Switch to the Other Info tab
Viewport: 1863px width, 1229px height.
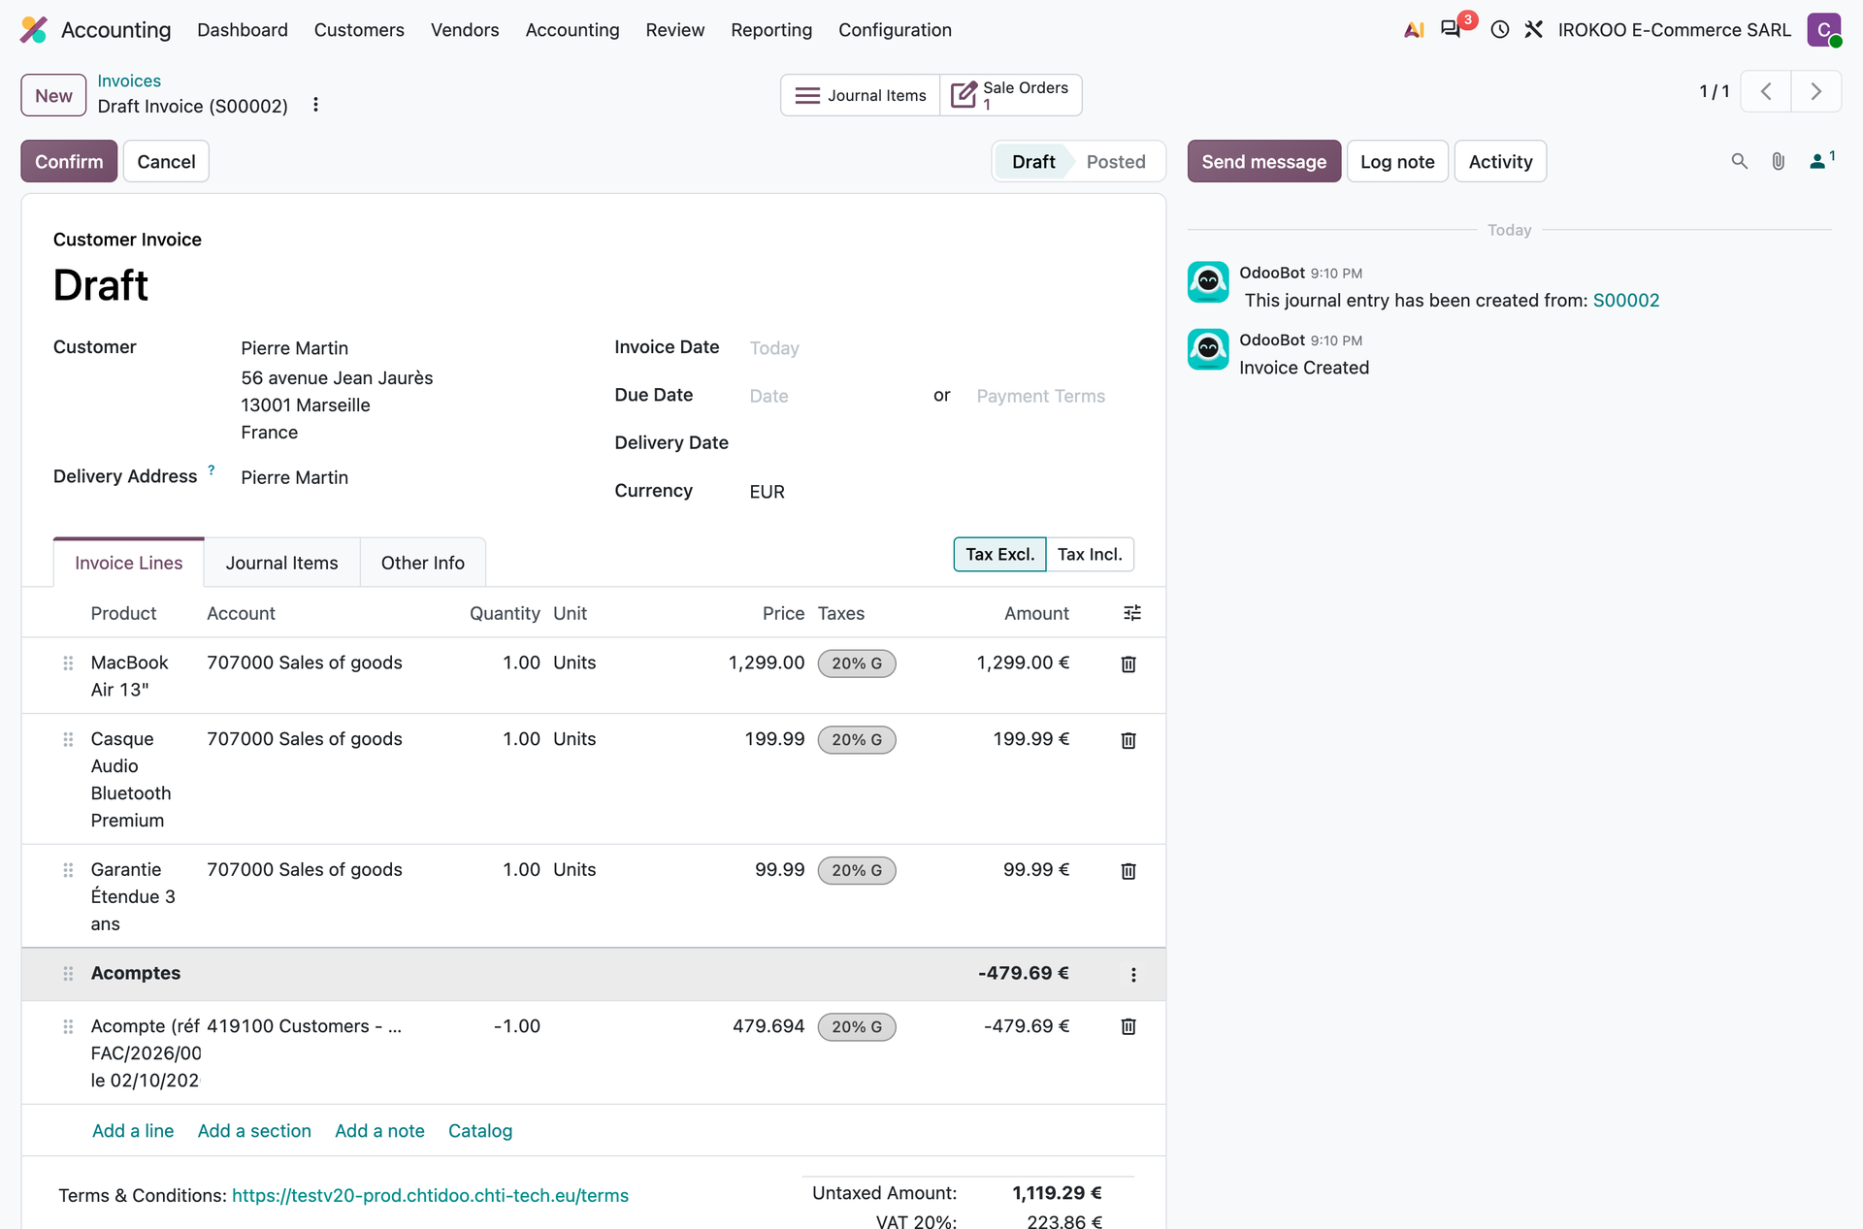tap(423, 564)
